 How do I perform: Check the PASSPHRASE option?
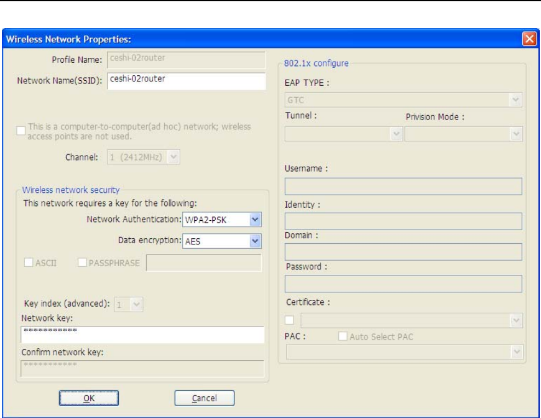[x=83, y=262]
